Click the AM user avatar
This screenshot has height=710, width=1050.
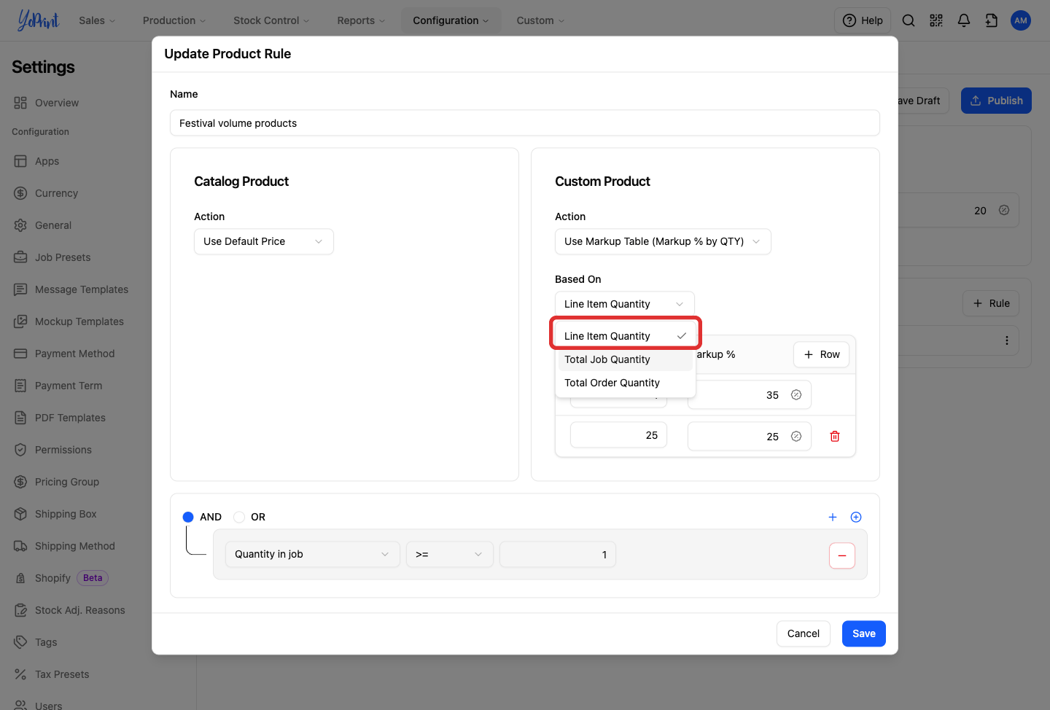click(x=1021, y=20)
